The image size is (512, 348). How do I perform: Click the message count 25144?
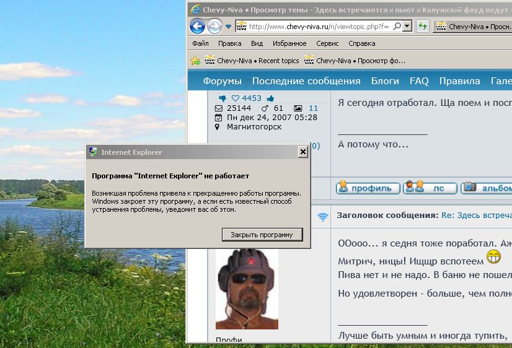click(239, 108)
